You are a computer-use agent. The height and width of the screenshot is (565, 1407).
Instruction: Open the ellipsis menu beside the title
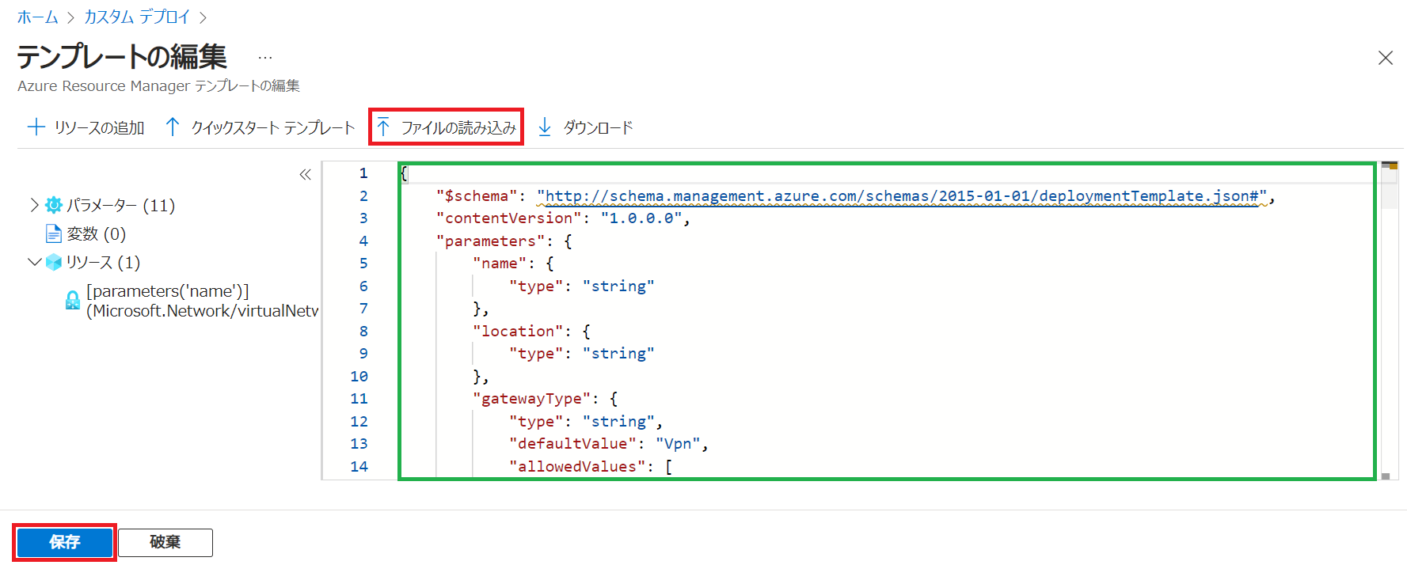point(265,58)
